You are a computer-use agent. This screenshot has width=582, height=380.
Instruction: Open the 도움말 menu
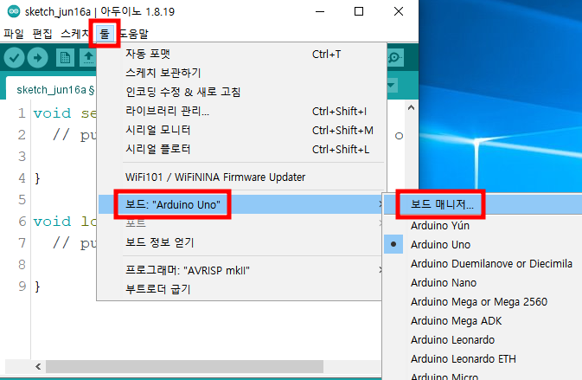[x=134, y=34]
